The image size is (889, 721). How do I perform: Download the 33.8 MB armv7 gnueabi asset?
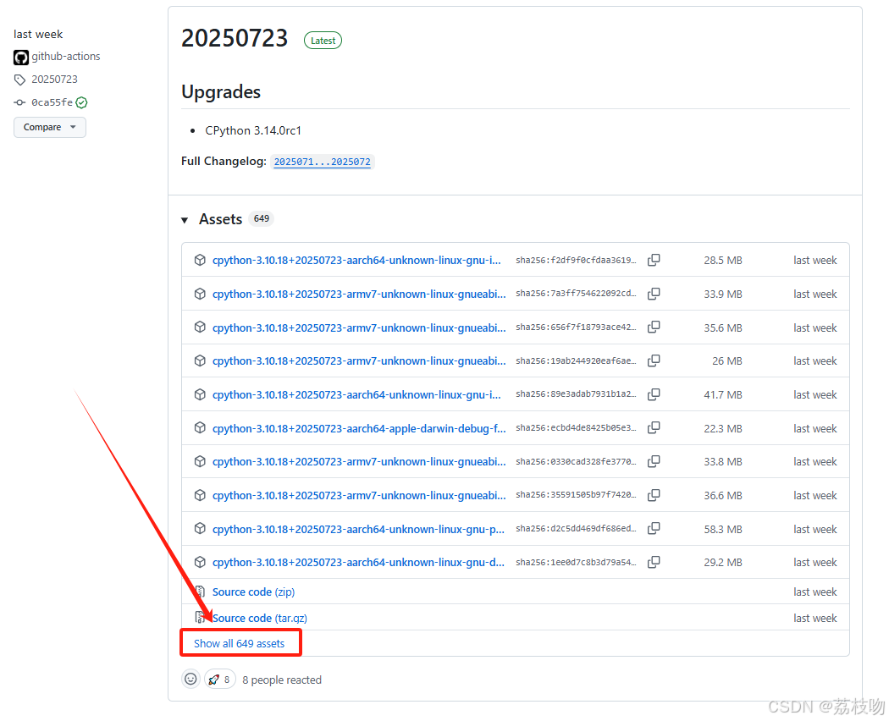[x=359, y=461]
